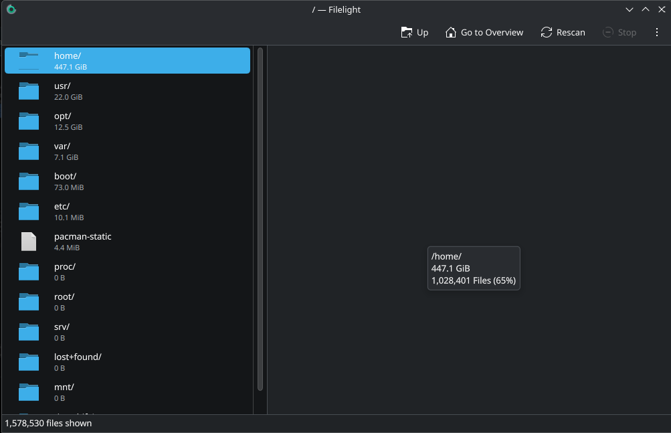The width and height of the screenshot is (671, 433).
Task: Click the Stop button label
Action: [627, 33]
